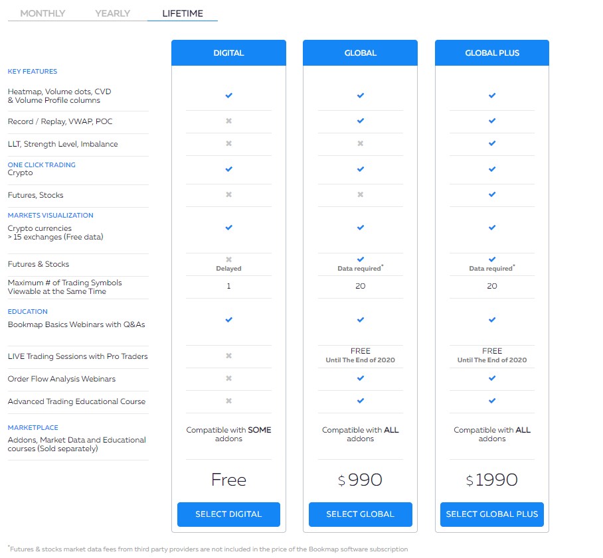The height and width of the screenshot is (558, 603).
Task: Click 'FREE Until The End of 2020' in Global
Action: coord(361,356)
